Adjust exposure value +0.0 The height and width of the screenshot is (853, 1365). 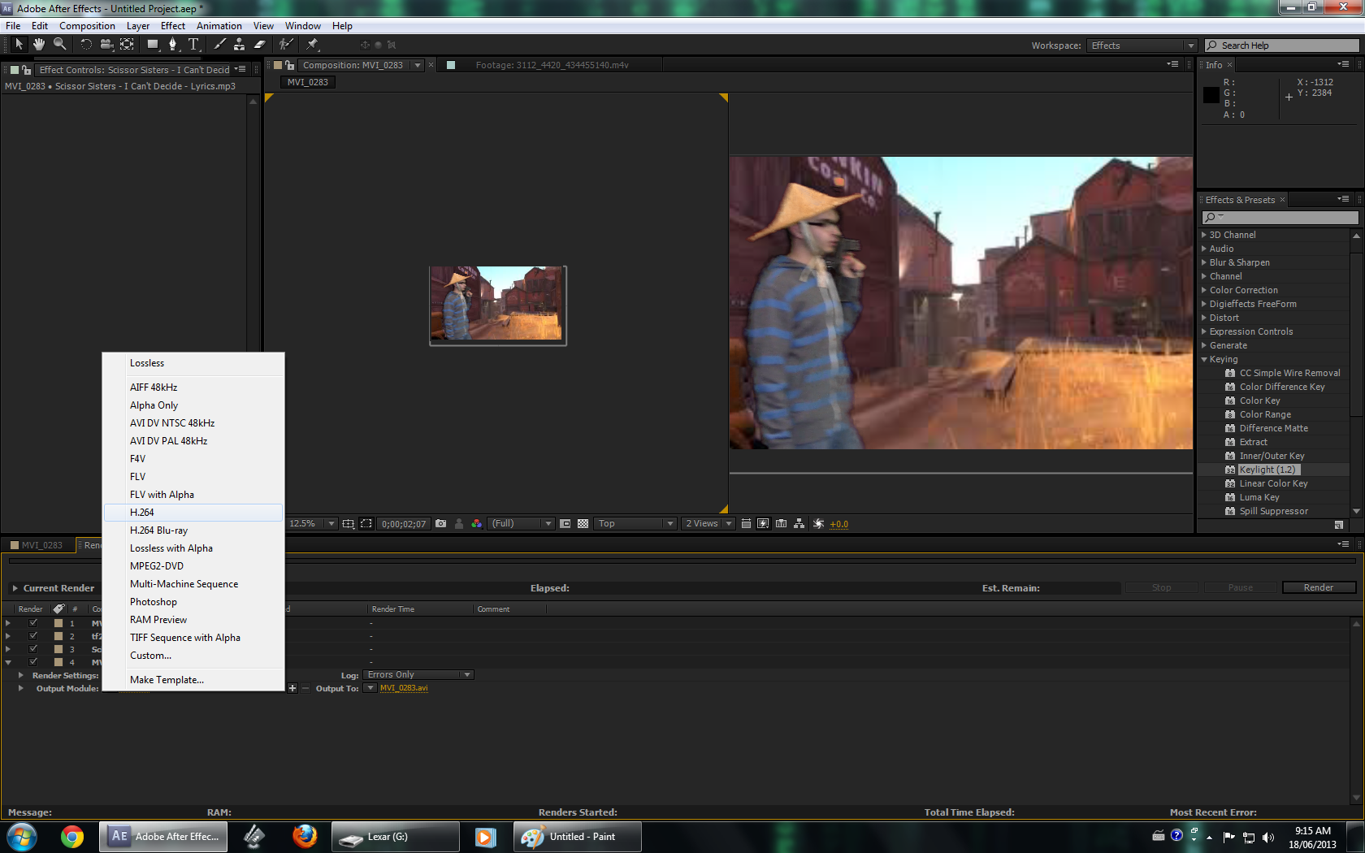point(839,524)
